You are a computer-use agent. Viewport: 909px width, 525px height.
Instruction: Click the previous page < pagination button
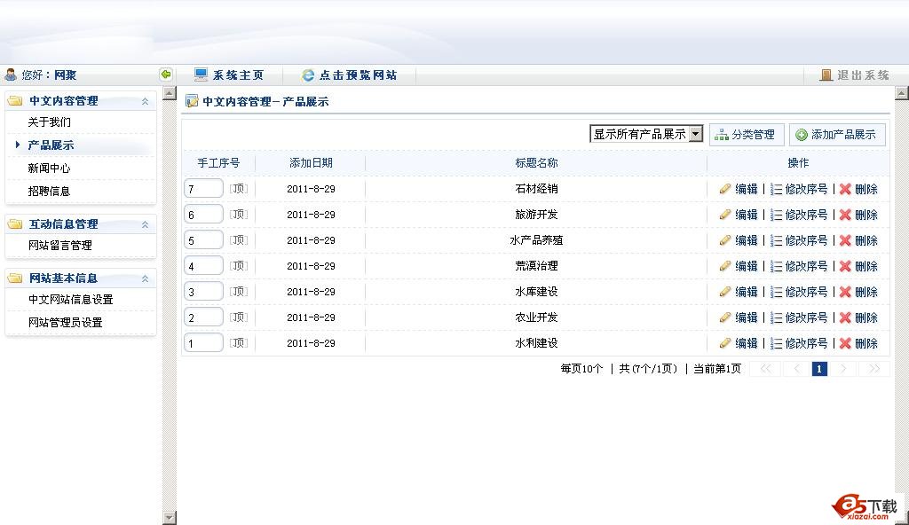click(x=797, y=369)
